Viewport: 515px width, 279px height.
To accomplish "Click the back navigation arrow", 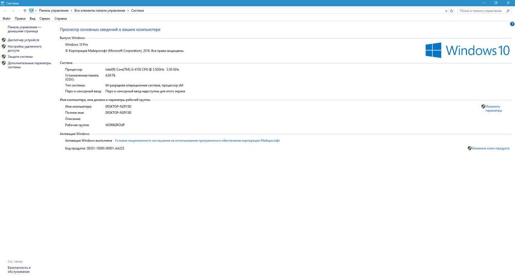I will point(5,11).
